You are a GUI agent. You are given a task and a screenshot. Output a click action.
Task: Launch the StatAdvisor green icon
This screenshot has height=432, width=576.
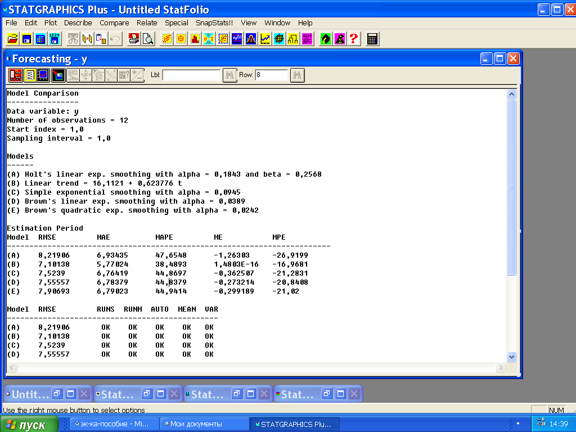[x=326, y=39]
